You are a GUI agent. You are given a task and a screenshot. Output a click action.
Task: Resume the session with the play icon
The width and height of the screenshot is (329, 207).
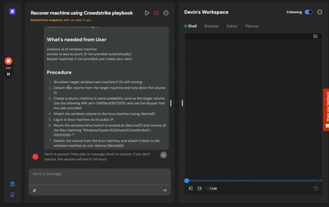(x=147, y=13)
